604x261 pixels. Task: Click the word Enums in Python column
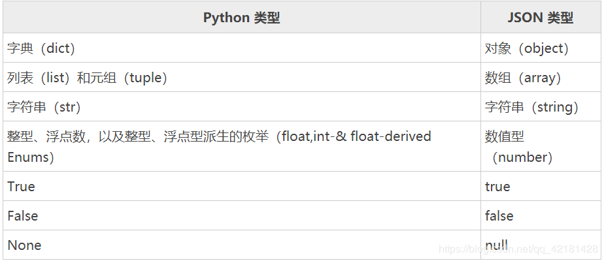(27, 157)
